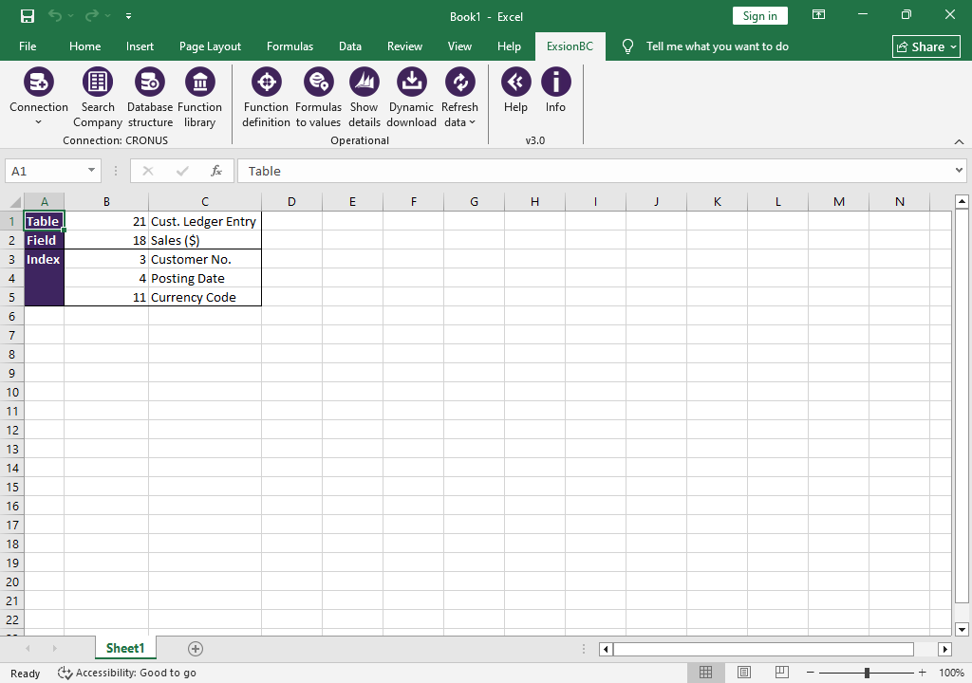
Task: Click in the formula bar showing Table
Action: point(595,171)
